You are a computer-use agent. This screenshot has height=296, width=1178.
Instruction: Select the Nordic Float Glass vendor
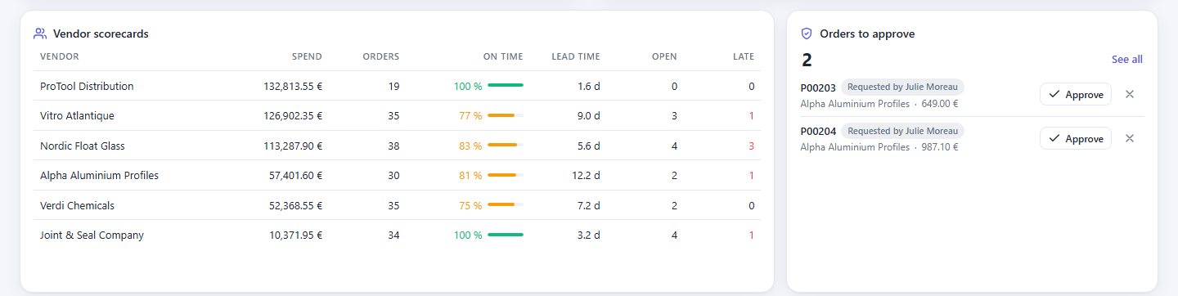[x=83, y=146]
